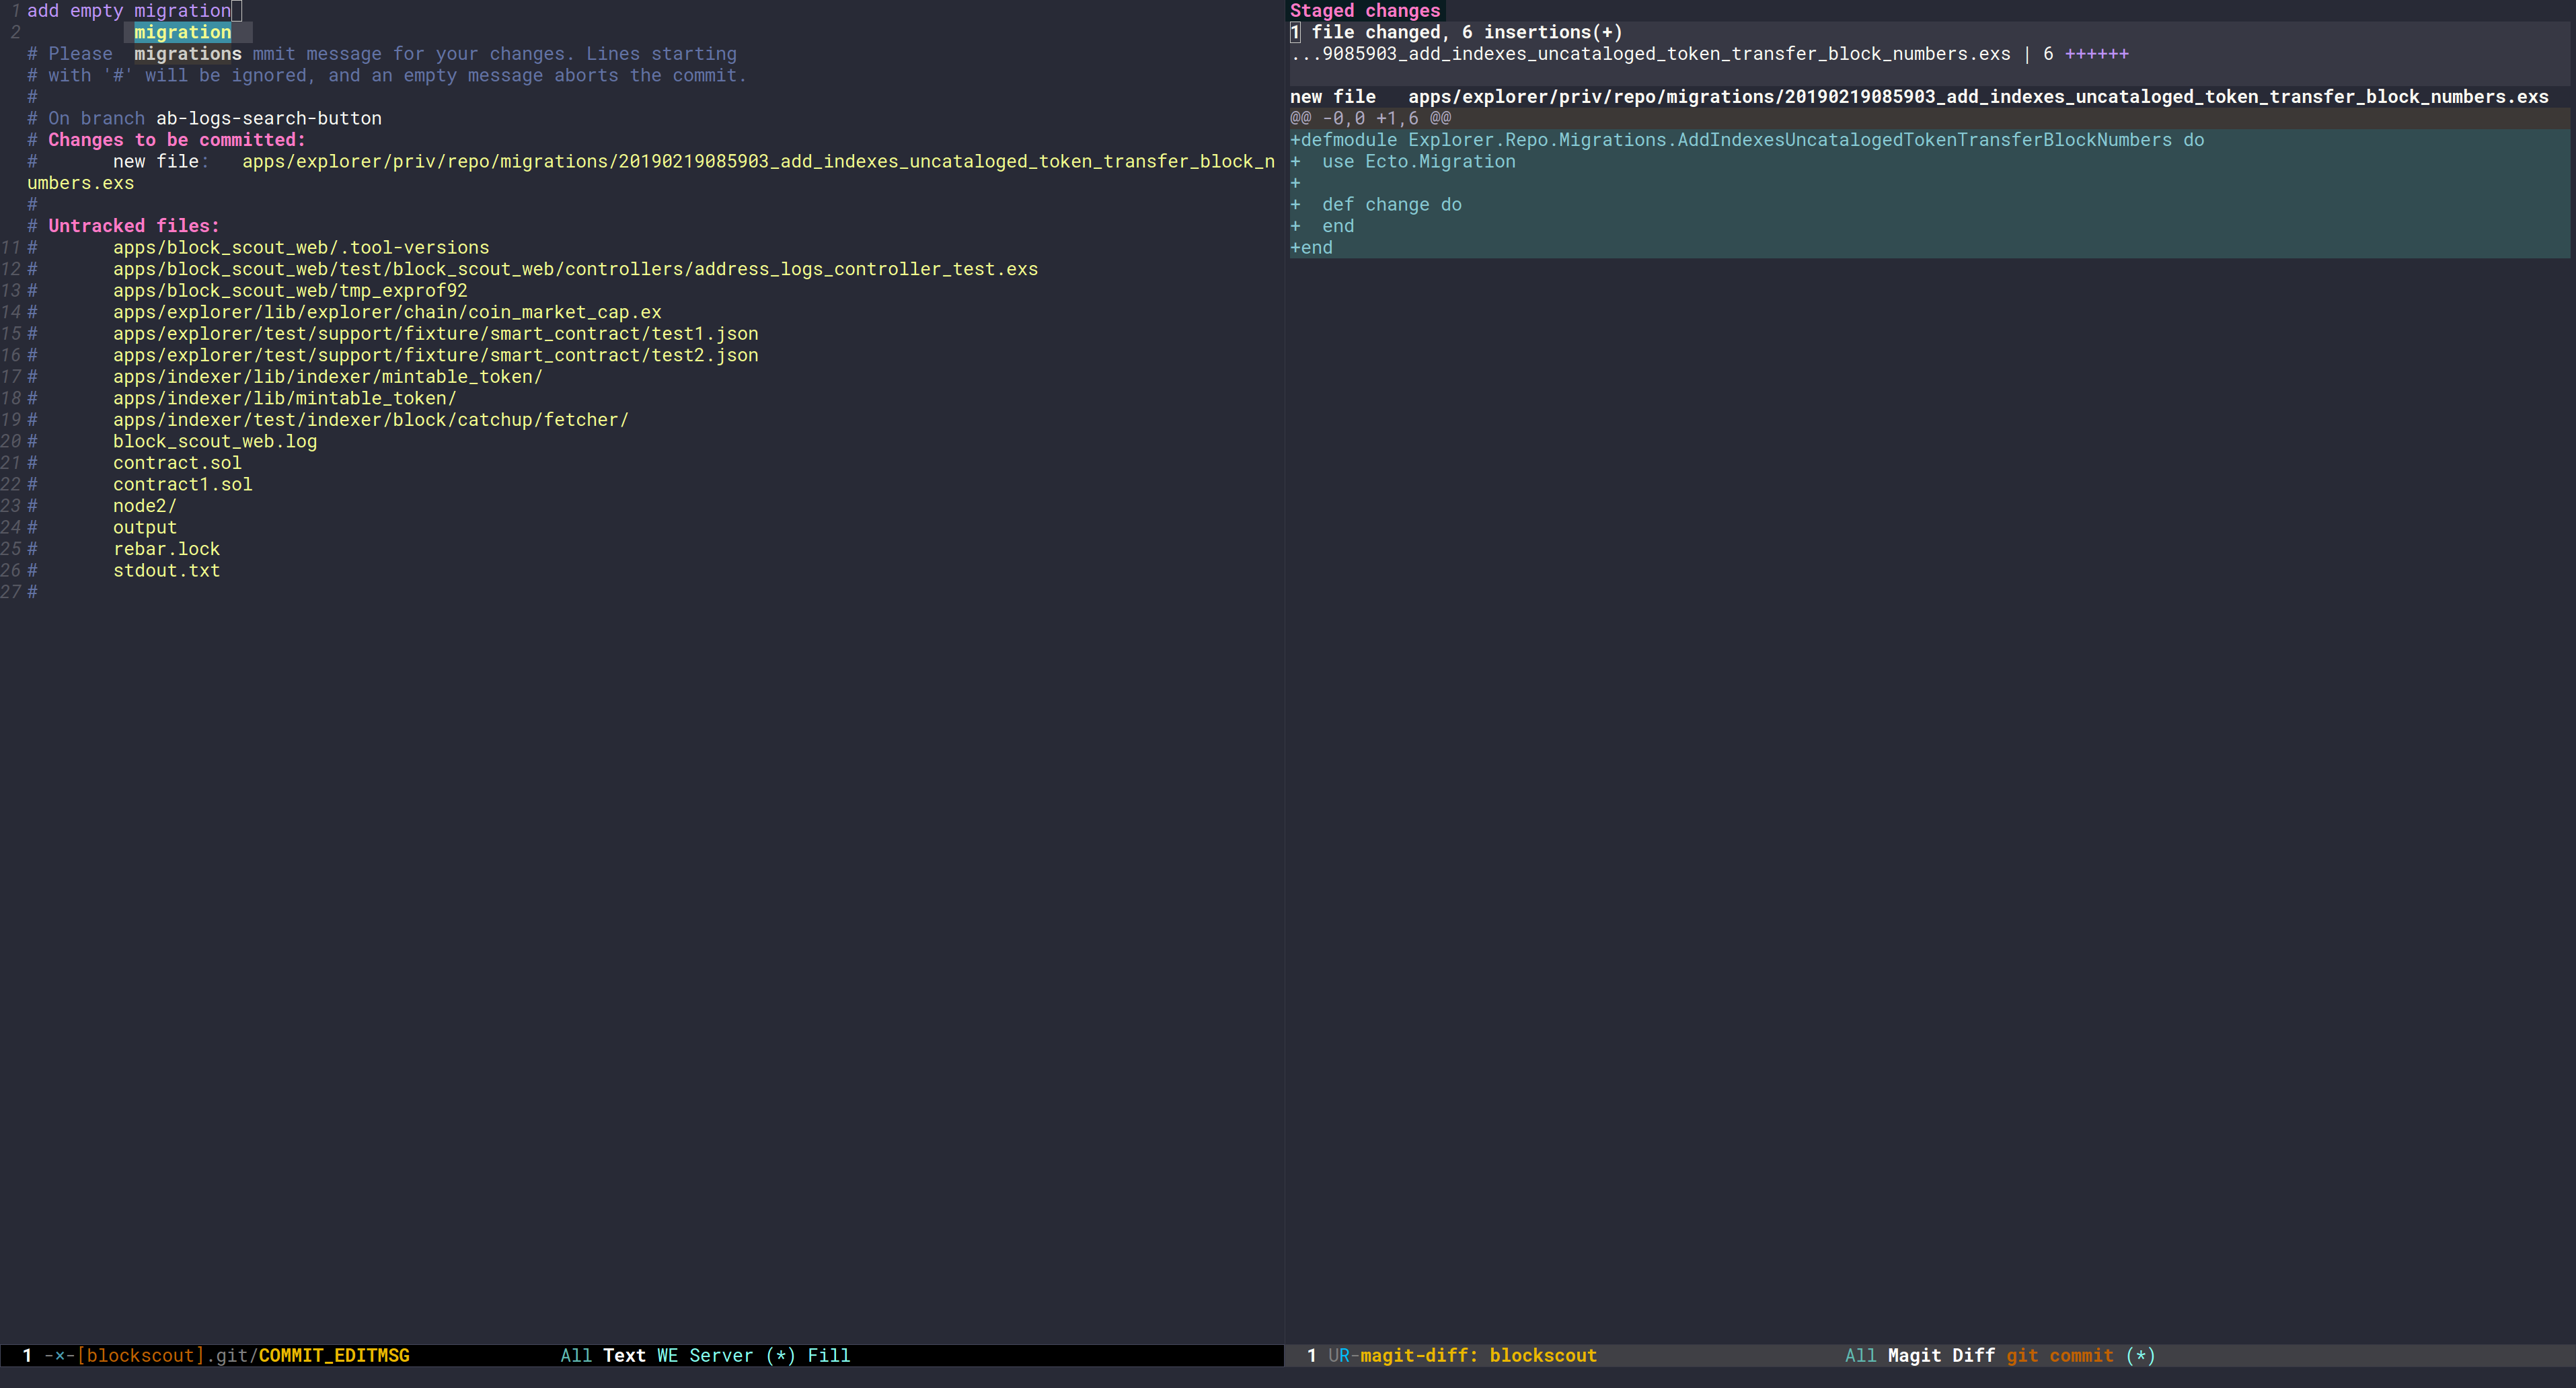
Task: Click 'rebar.lock' untracked file line
Action: pyautogui.click(x=167, y=548)
